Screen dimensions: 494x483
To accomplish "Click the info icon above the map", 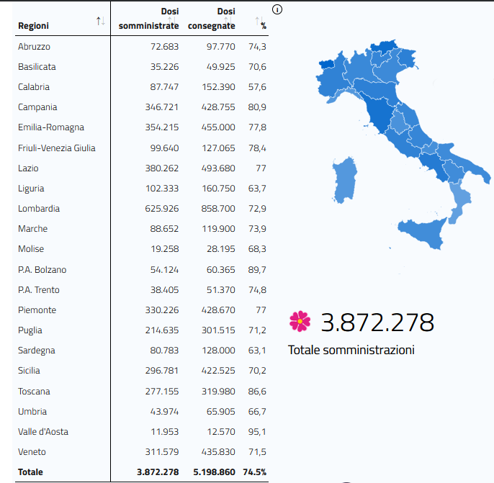I will click(x=277, y=10).
